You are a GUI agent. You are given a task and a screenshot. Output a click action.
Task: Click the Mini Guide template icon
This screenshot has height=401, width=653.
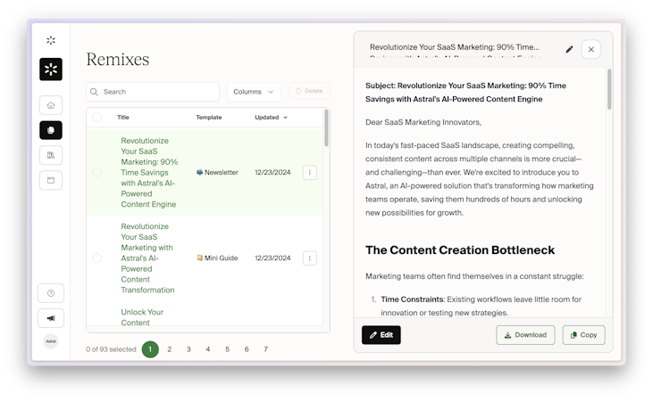(199, 258)
